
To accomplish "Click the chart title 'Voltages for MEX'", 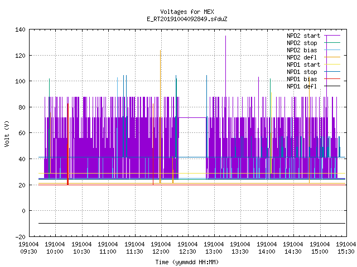I will tap(187, 12).
